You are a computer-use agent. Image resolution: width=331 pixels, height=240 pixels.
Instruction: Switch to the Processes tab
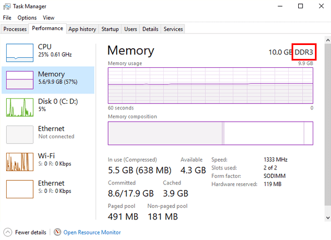[15, 29]
